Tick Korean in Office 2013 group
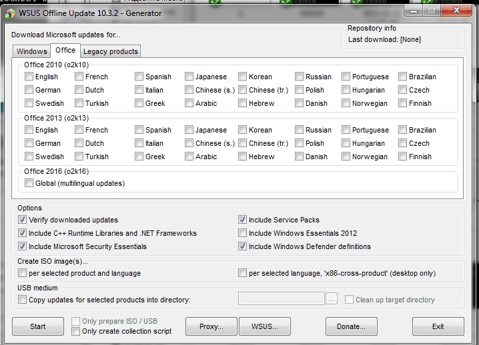Image resolution: width=479 pixels, height=345 pixels. (243, 130)
